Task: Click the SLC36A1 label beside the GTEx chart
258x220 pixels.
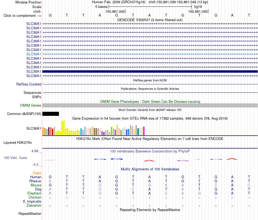Action: 34,128
